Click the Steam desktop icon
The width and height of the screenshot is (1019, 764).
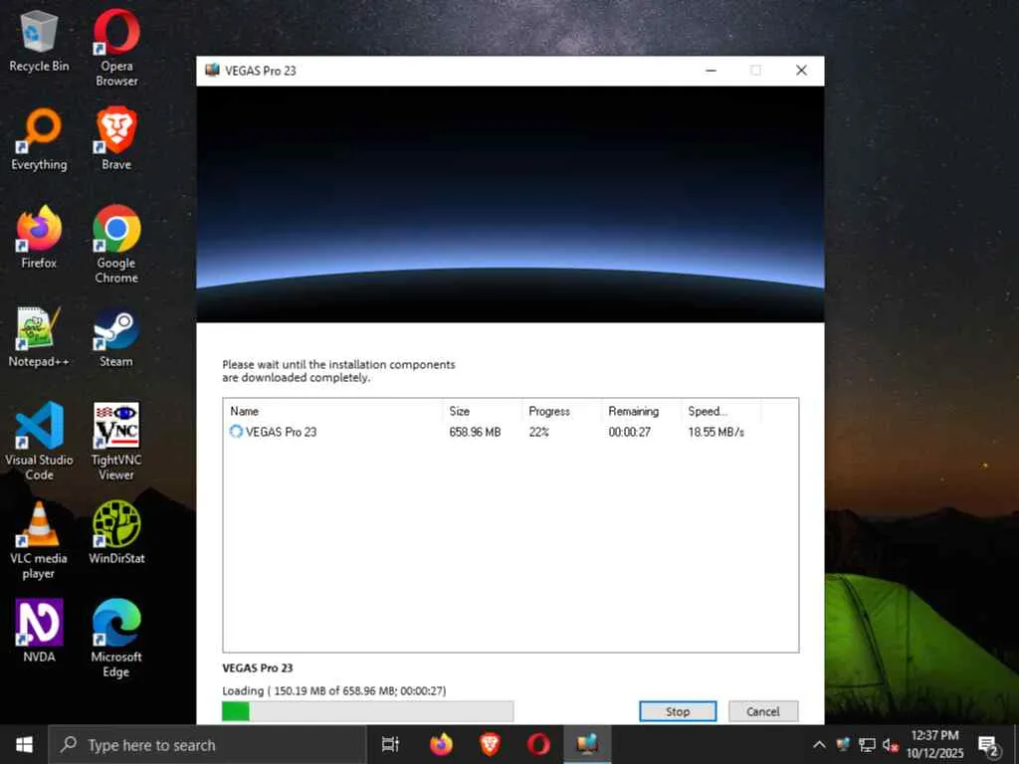(116, 336)
